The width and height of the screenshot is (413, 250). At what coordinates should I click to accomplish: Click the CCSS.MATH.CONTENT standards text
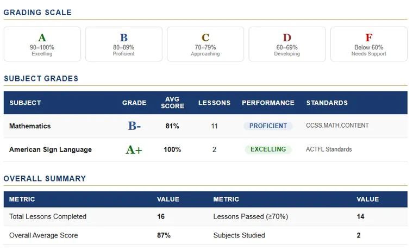(337, 126)
